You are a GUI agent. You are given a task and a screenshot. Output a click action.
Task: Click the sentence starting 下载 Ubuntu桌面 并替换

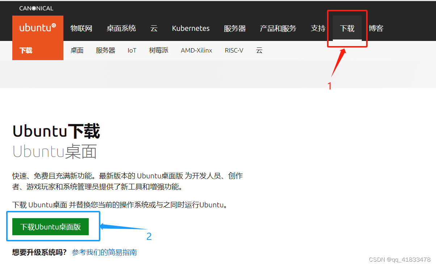(x=121, y=205)
